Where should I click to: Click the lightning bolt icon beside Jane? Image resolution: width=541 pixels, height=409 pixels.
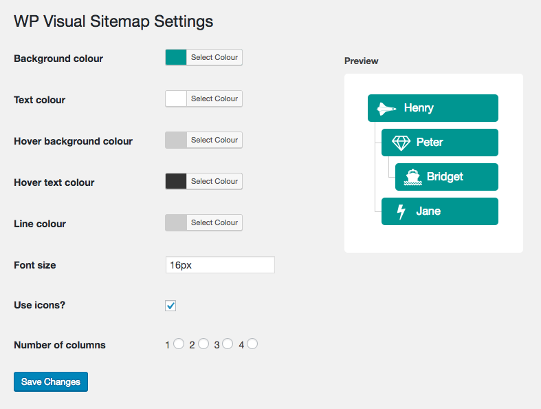tap(401, 211)
